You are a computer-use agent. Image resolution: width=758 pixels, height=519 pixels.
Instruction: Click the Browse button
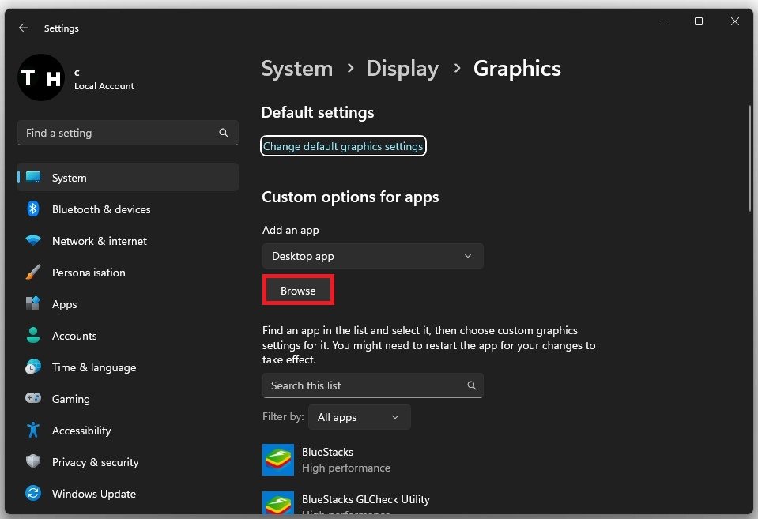[x=298, y=291]
